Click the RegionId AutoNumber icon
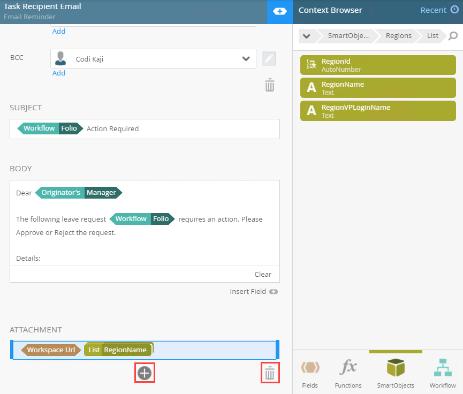 (x=311, y=64)
